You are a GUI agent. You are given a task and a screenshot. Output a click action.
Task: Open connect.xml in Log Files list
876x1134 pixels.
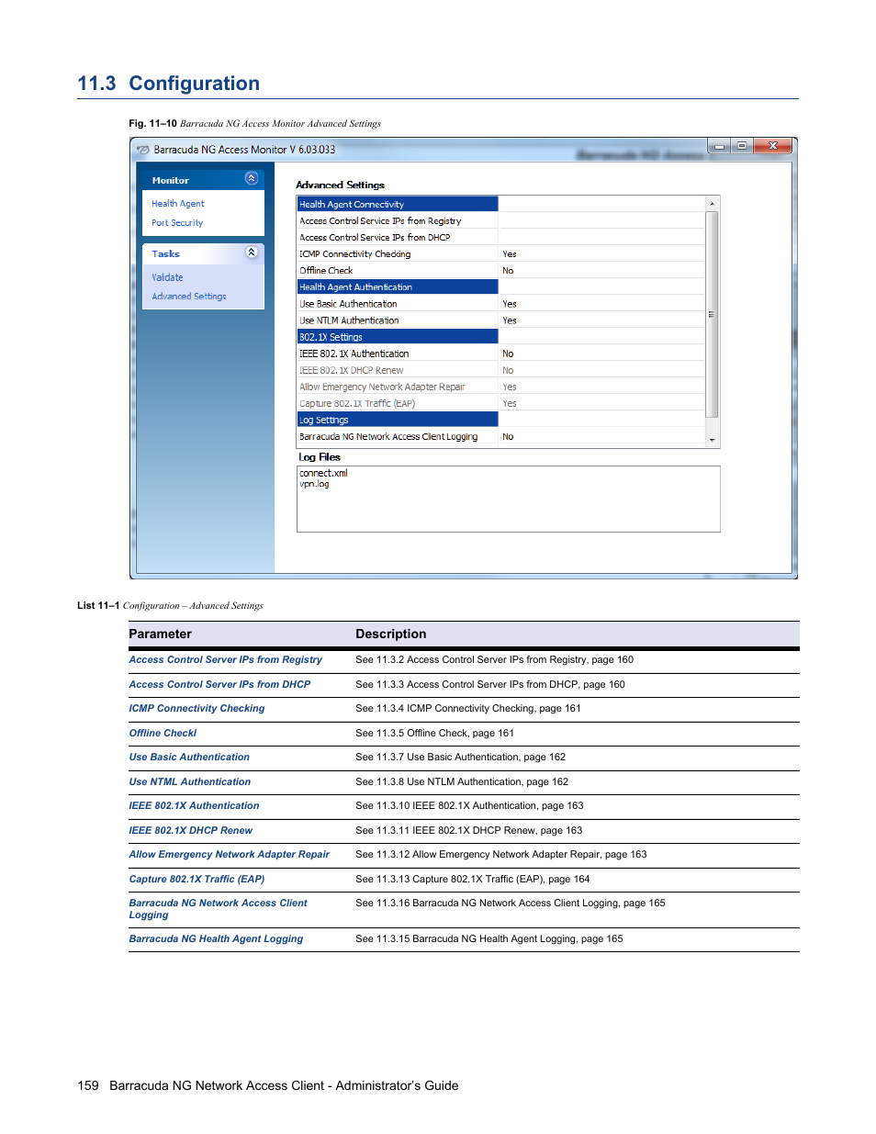pyautogui.click(x=323, y=473)
